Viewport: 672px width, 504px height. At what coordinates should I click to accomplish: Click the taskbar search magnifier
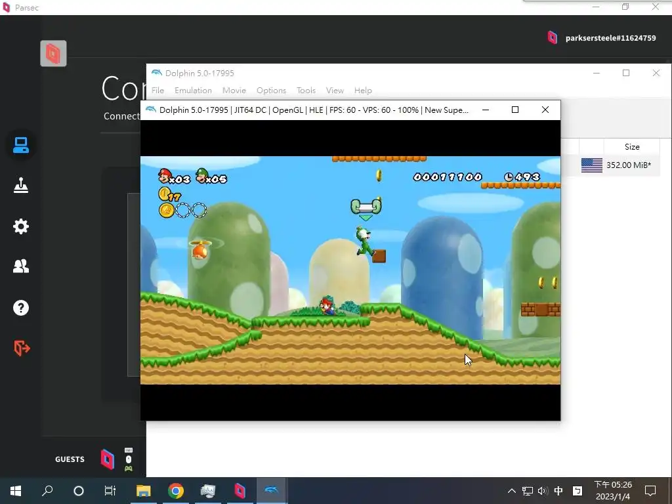click(x=47, y=490)
